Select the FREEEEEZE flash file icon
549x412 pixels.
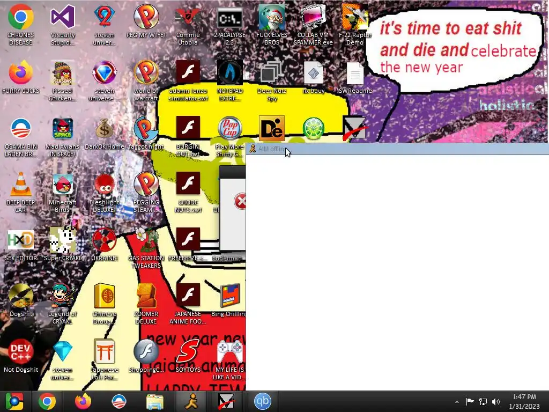pyautogui.click(x=188, y=240)
